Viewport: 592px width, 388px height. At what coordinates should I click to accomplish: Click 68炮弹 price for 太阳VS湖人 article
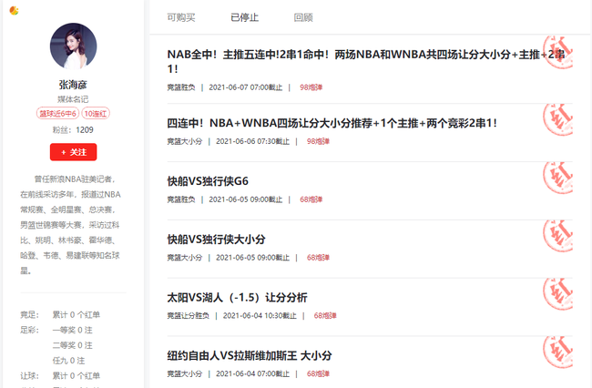tap(325, 316)
